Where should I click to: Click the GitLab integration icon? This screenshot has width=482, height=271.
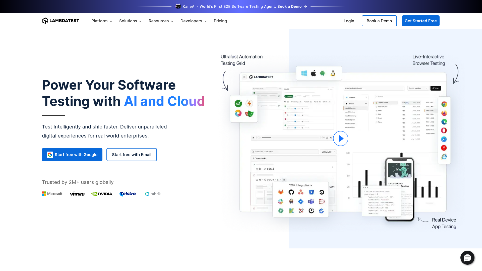281,192
